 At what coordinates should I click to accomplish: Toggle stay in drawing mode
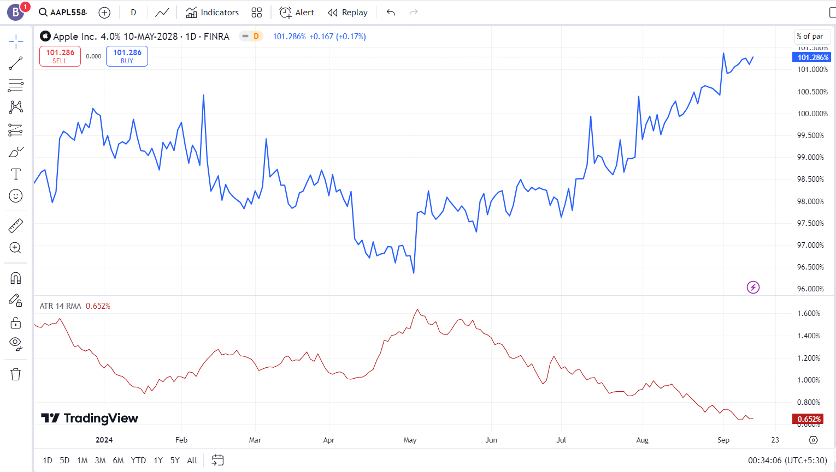[16, 300]
